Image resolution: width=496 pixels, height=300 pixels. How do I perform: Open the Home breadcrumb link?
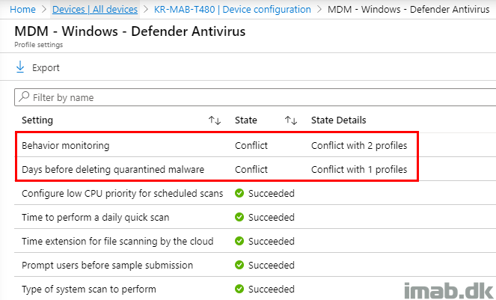click(22, 10)
